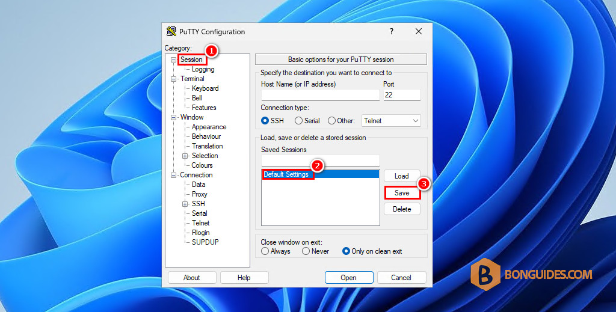Click the Help button
Screen dimensions: 616x312
click(x=244, y=278)
